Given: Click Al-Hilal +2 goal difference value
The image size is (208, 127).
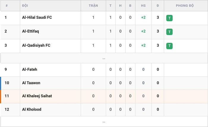Looking at the screenshot, I should coord(144,18).
